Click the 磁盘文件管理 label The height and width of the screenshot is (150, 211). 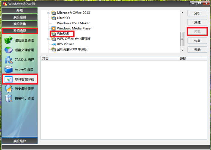click(24, 50)
